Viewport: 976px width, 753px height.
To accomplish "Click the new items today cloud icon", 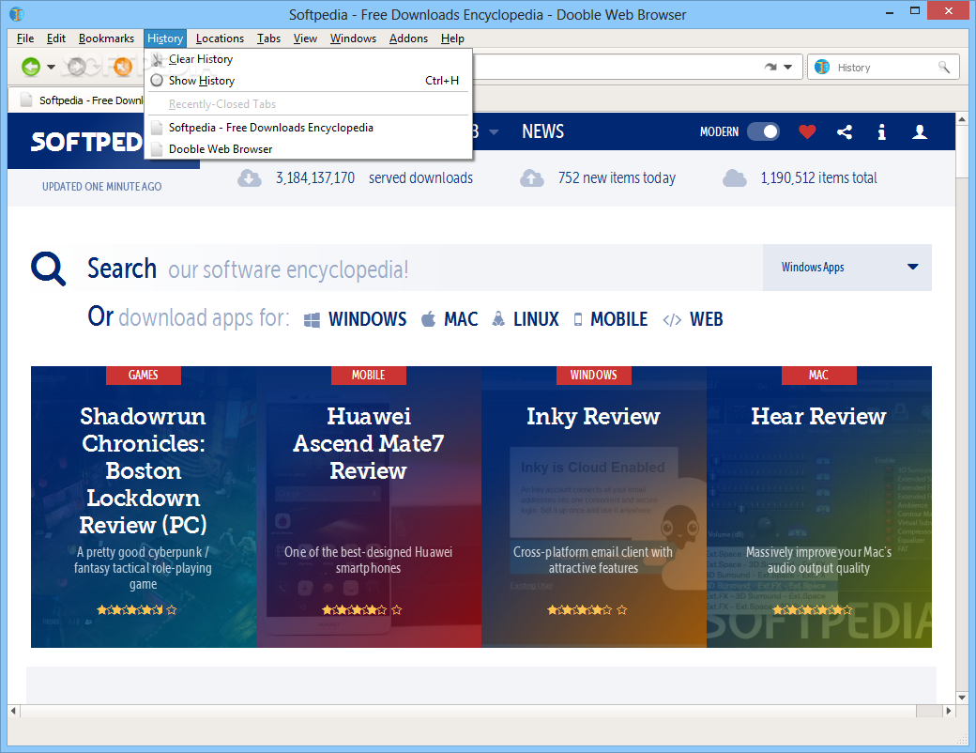I will tap(532, 178).
